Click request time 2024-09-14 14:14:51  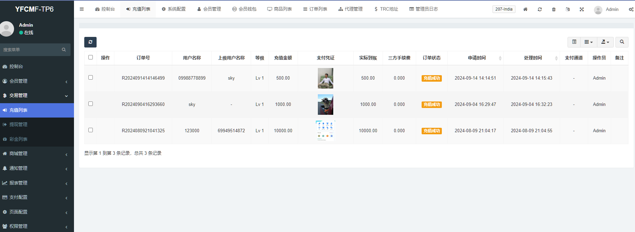pos(475,78)
